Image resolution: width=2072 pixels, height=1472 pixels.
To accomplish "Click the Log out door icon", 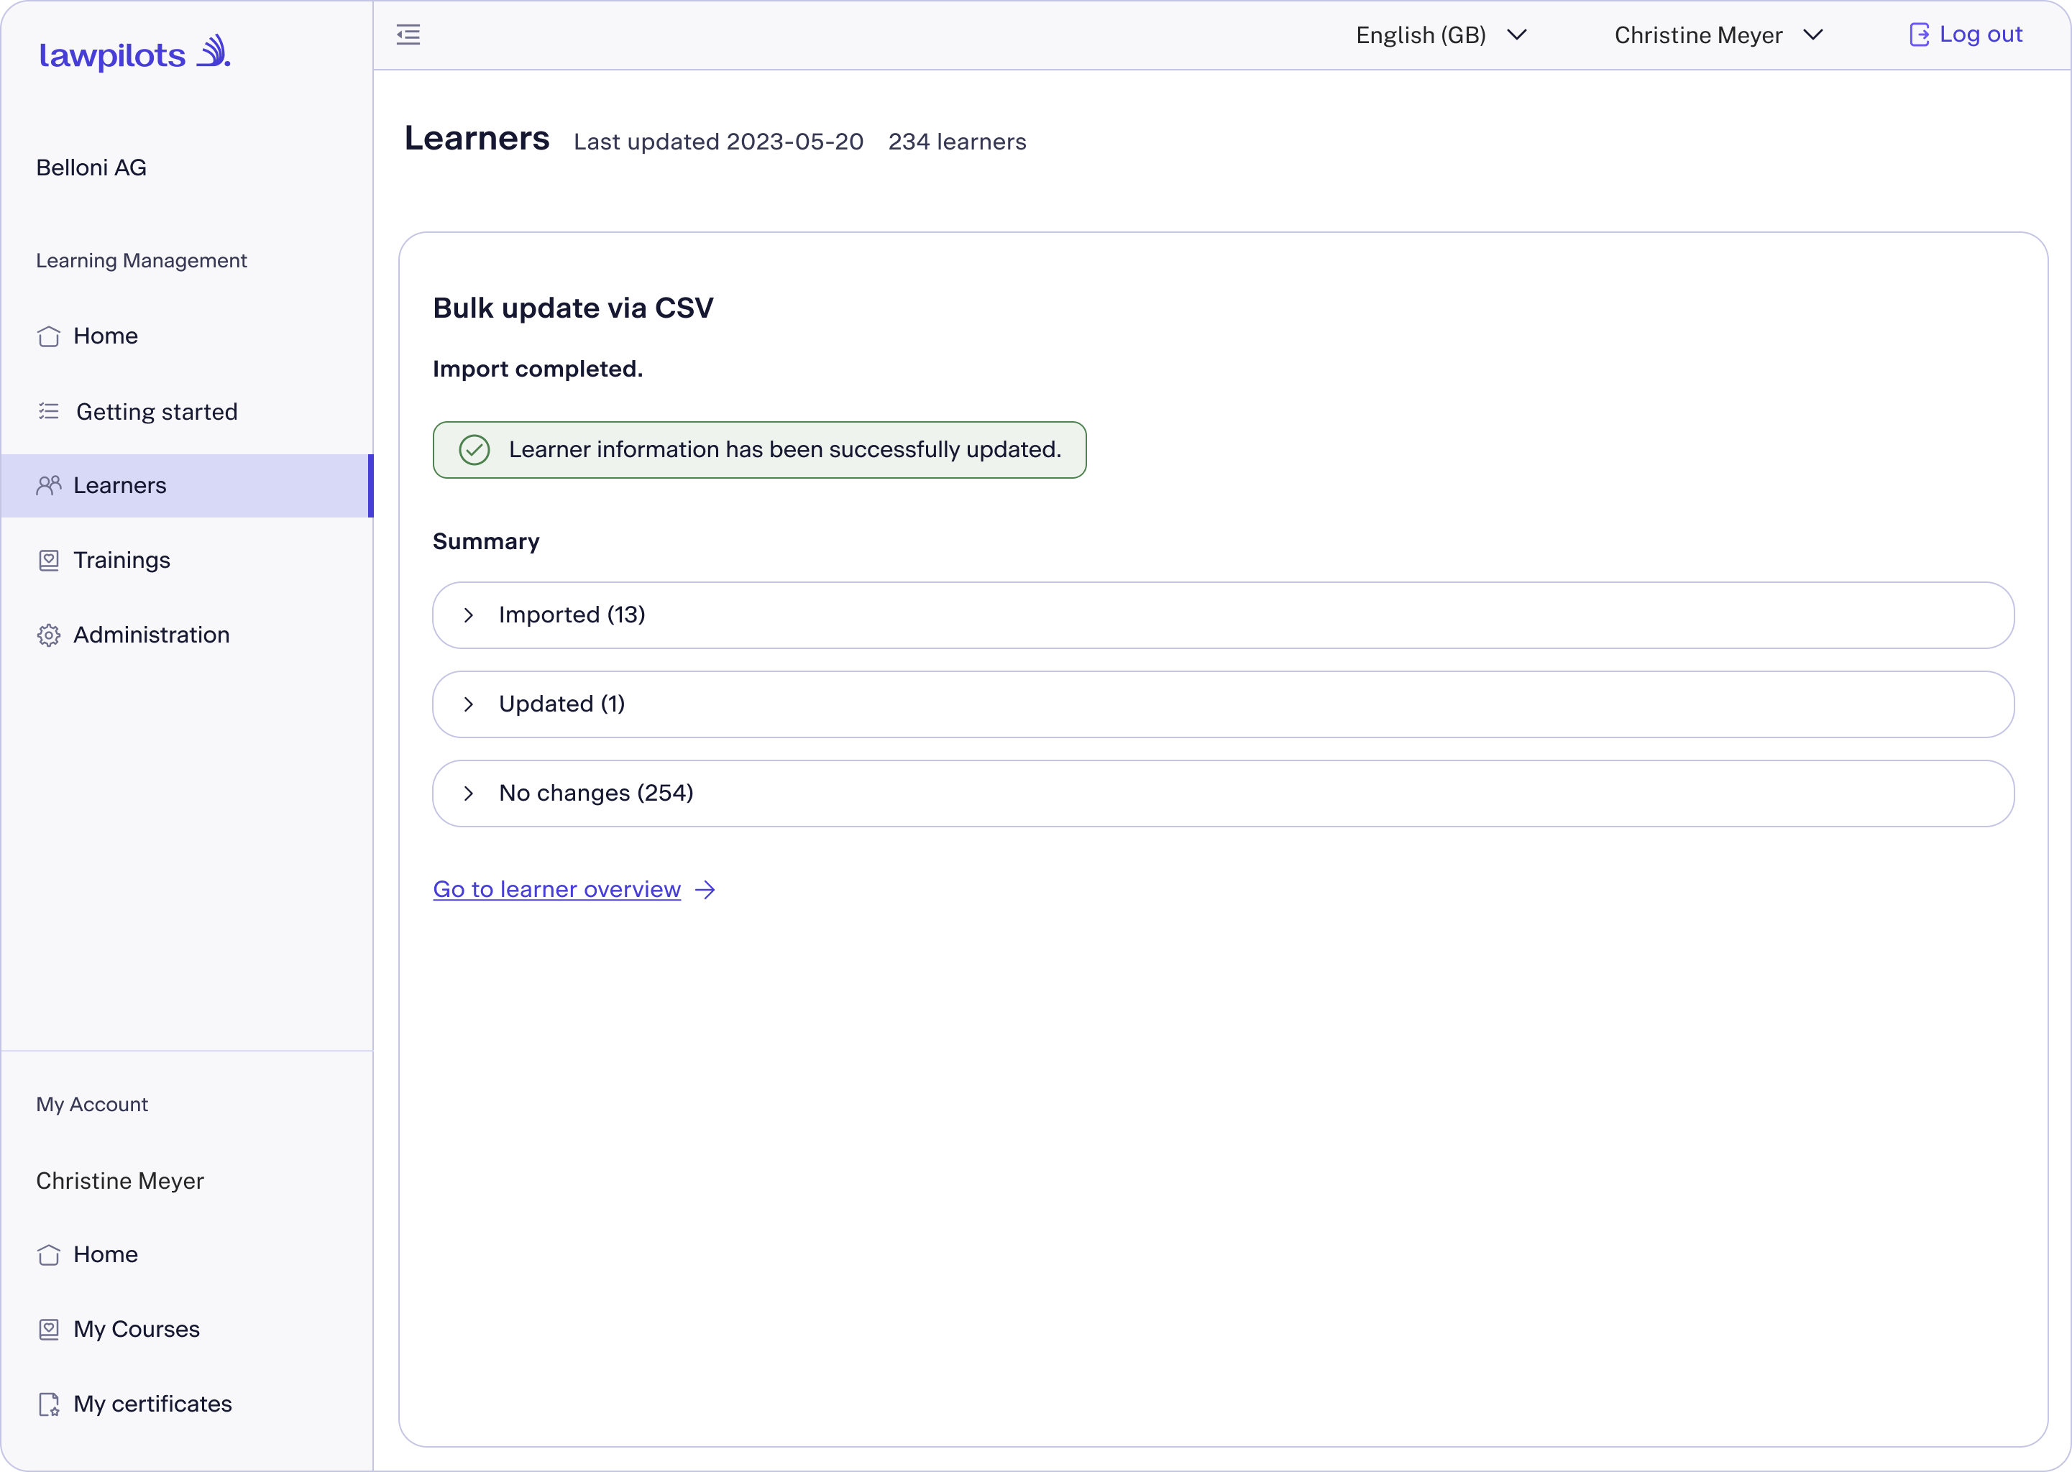I will (1919, 34).
